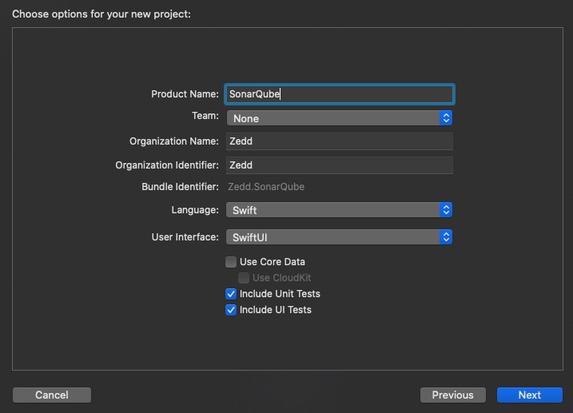Proceed with the Next button
Screen dimensions: 573x413
(529, 395)
